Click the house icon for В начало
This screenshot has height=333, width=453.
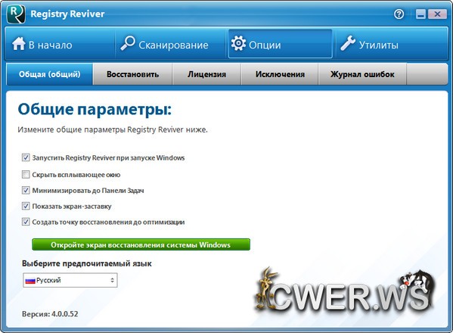pos(19,44)
